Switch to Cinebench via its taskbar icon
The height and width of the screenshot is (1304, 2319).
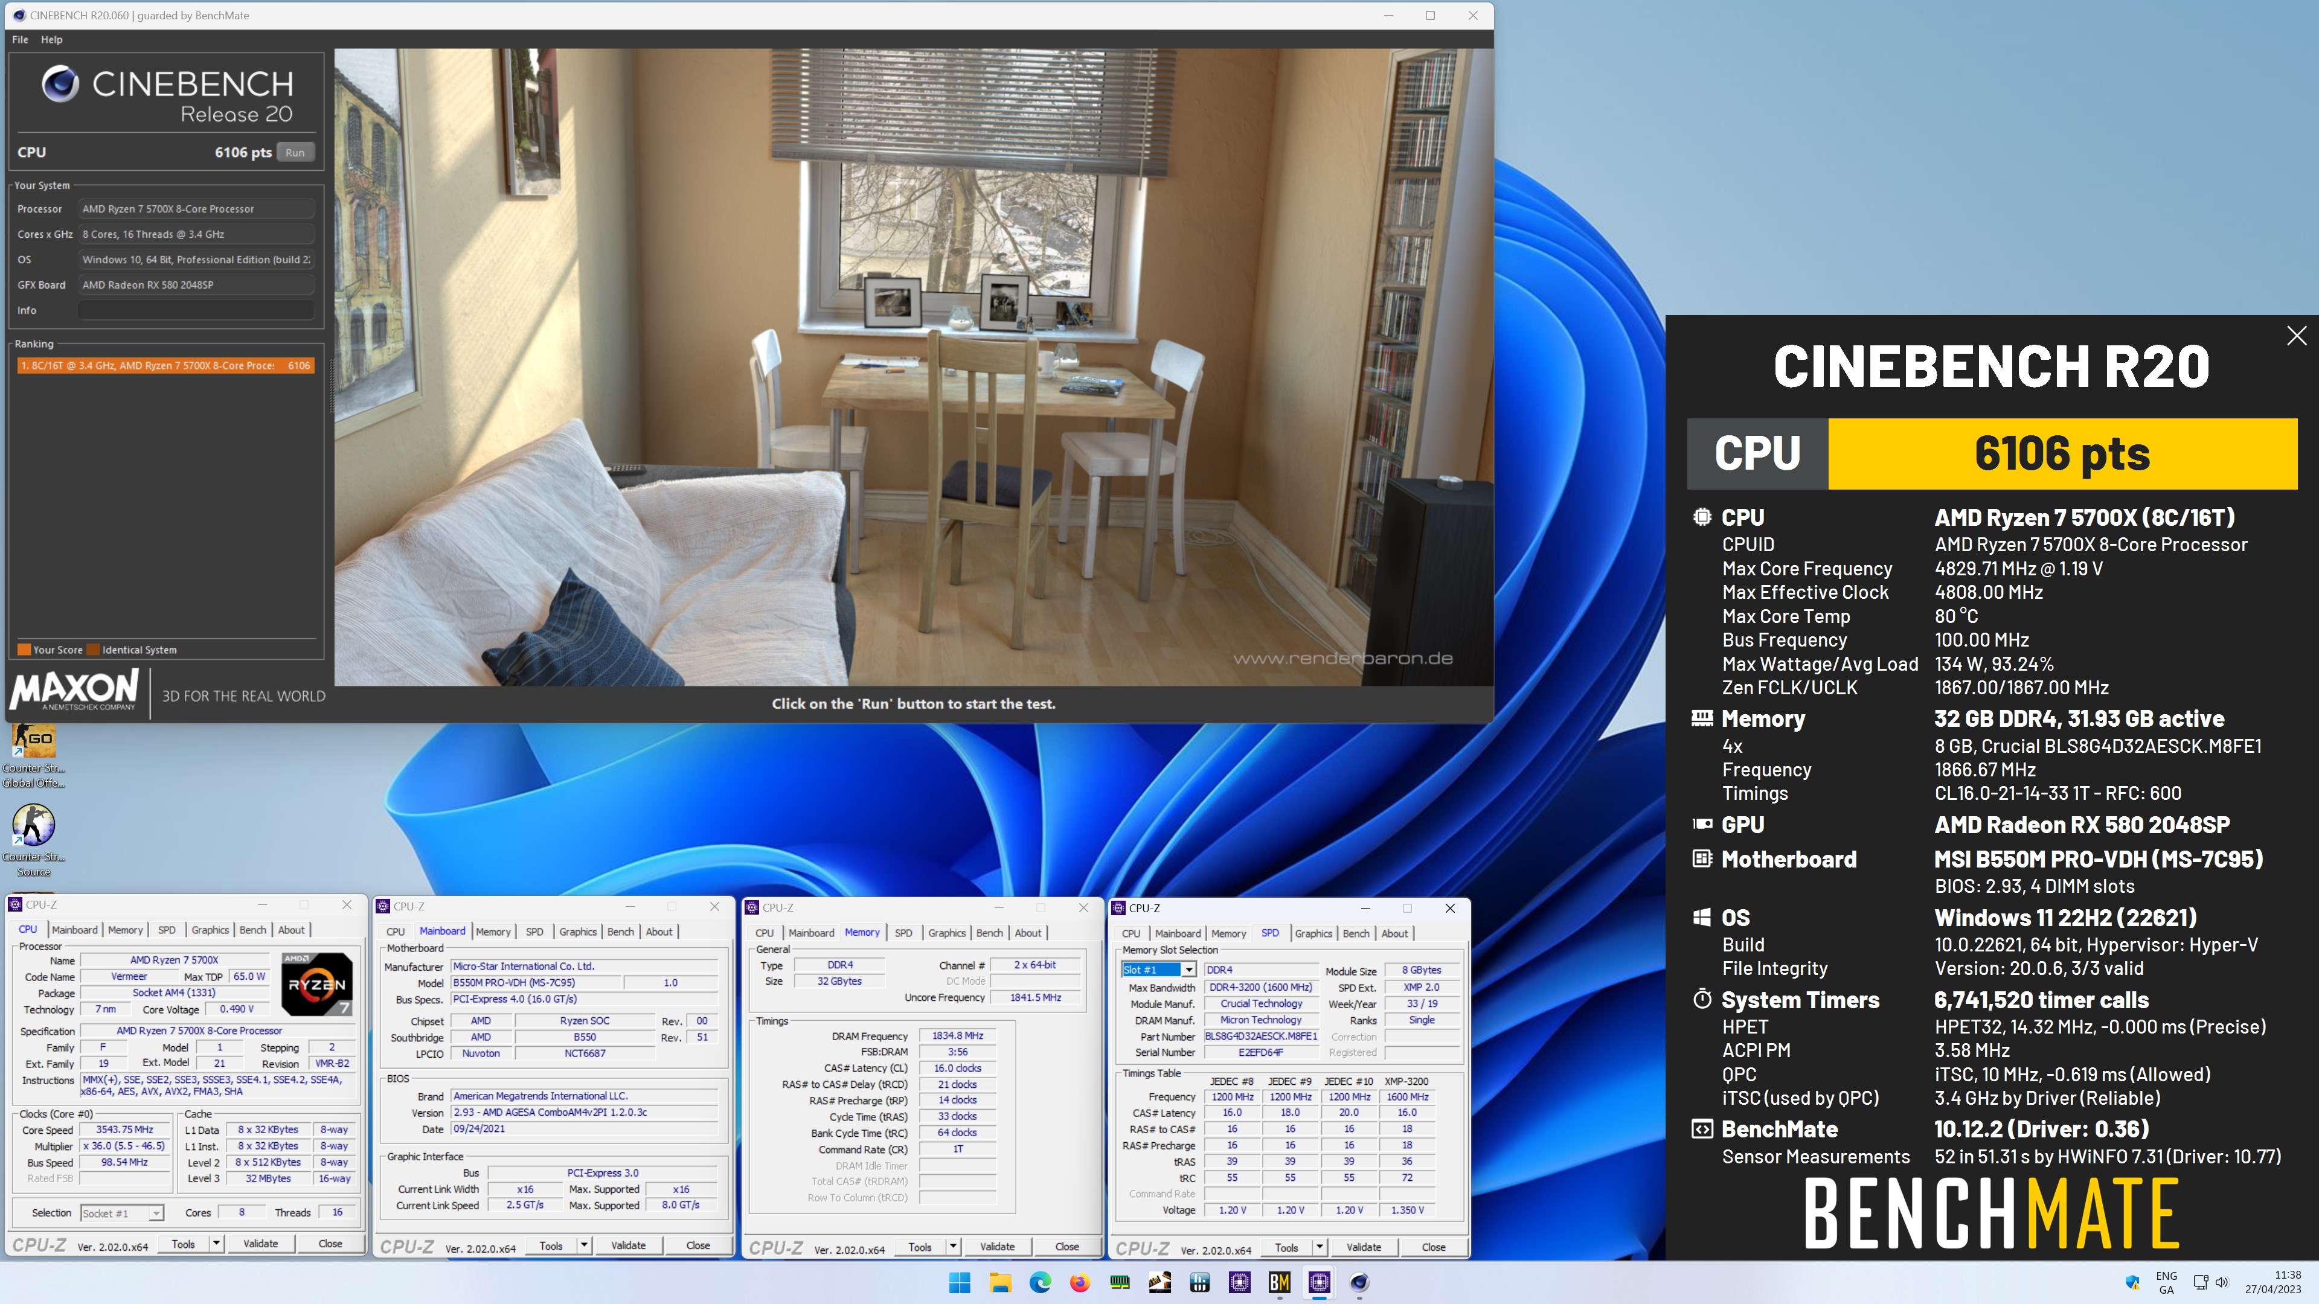[1359, 1282]
